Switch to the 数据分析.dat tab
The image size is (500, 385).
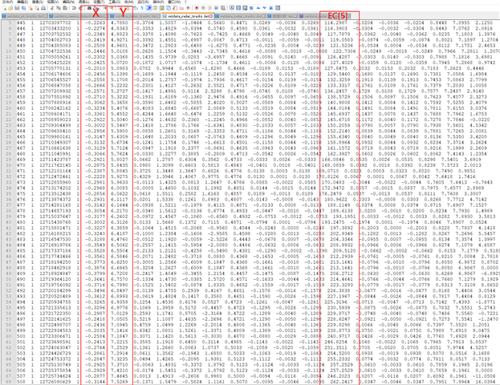(283, 16)
